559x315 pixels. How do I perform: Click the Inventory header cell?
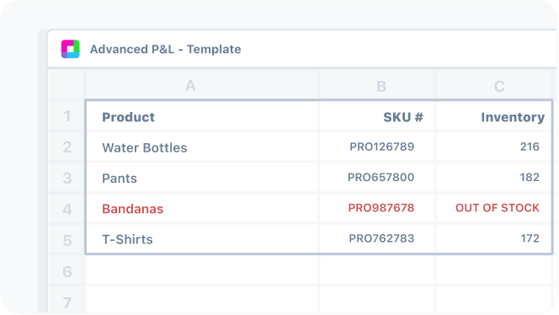(x=494, y=116)
